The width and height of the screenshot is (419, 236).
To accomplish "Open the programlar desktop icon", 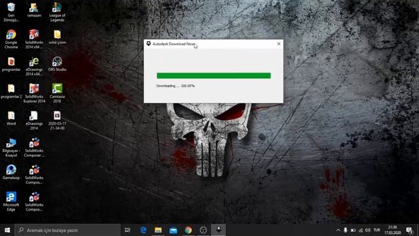I will tap(11, 64).
